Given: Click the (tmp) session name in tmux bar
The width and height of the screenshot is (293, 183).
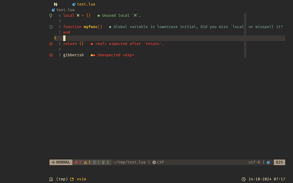Looking at the screenshot, I should [x=62, y=179].
